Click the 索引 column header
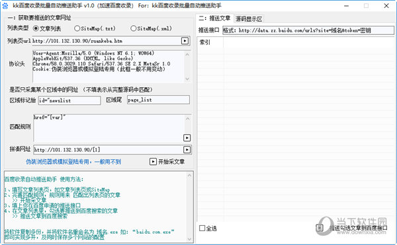This screenshot has width=397, height=245. 210,42
